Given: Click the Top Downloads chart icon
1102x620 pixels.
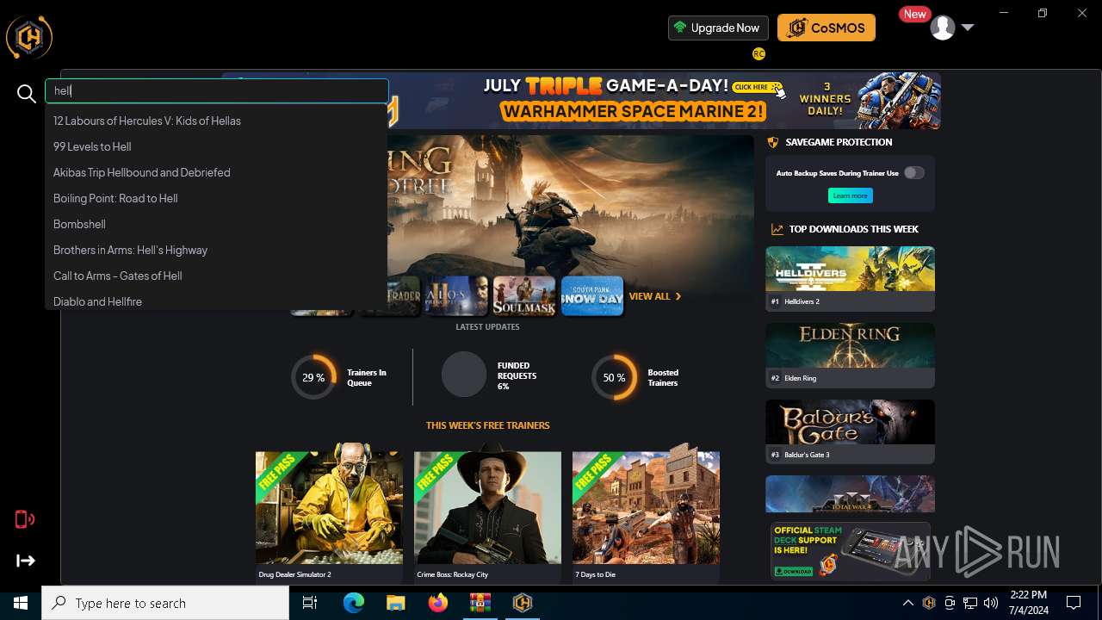Looking at the screenshot, I should point(777,229).
